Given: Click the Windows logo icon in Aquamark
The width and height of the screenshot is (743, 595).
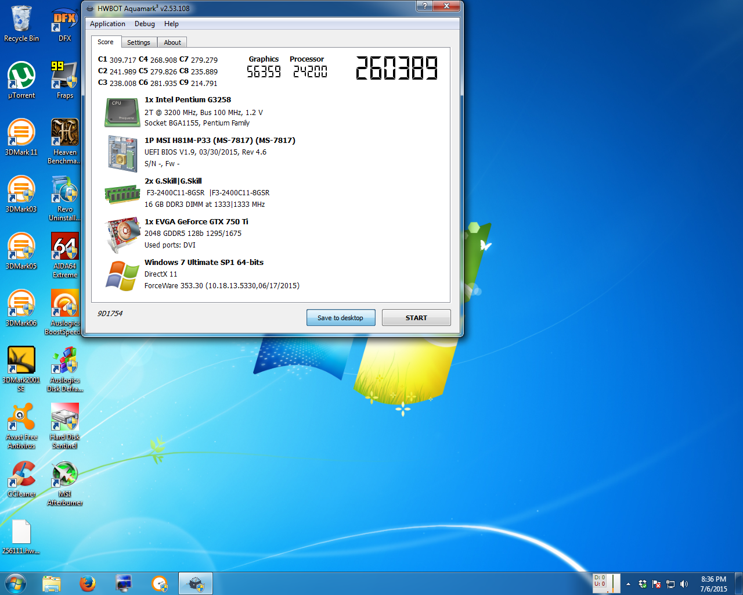Looking at the screenshot, I should coord(122,275).
